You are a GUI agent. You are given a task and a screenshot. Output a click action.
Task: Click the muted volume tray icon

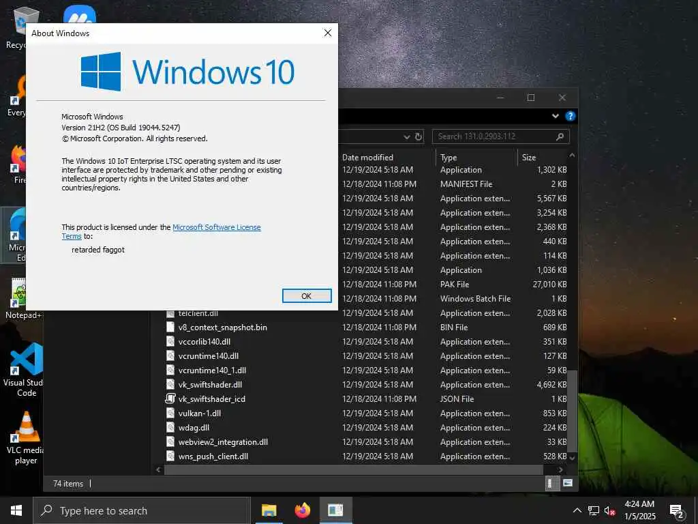tap(610, 510)
